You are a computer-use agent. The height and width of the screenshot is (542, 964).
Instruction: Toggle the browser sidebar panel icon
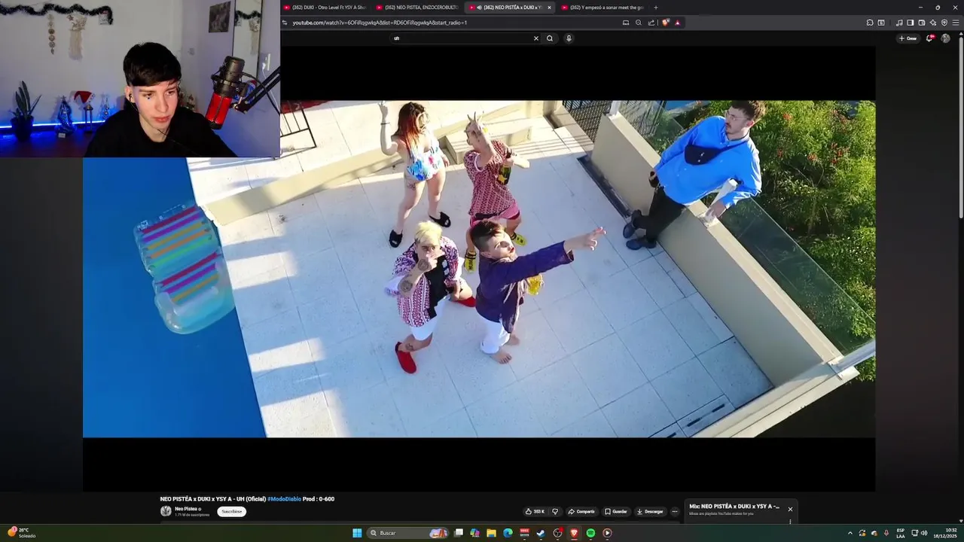tap(910, 23)
